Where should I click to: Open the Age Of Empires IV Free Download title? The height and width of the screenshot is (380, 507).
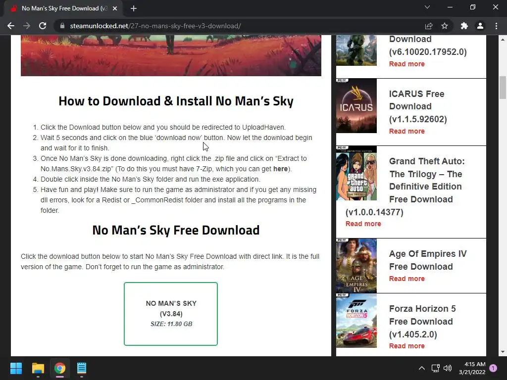tap(428, 260)
